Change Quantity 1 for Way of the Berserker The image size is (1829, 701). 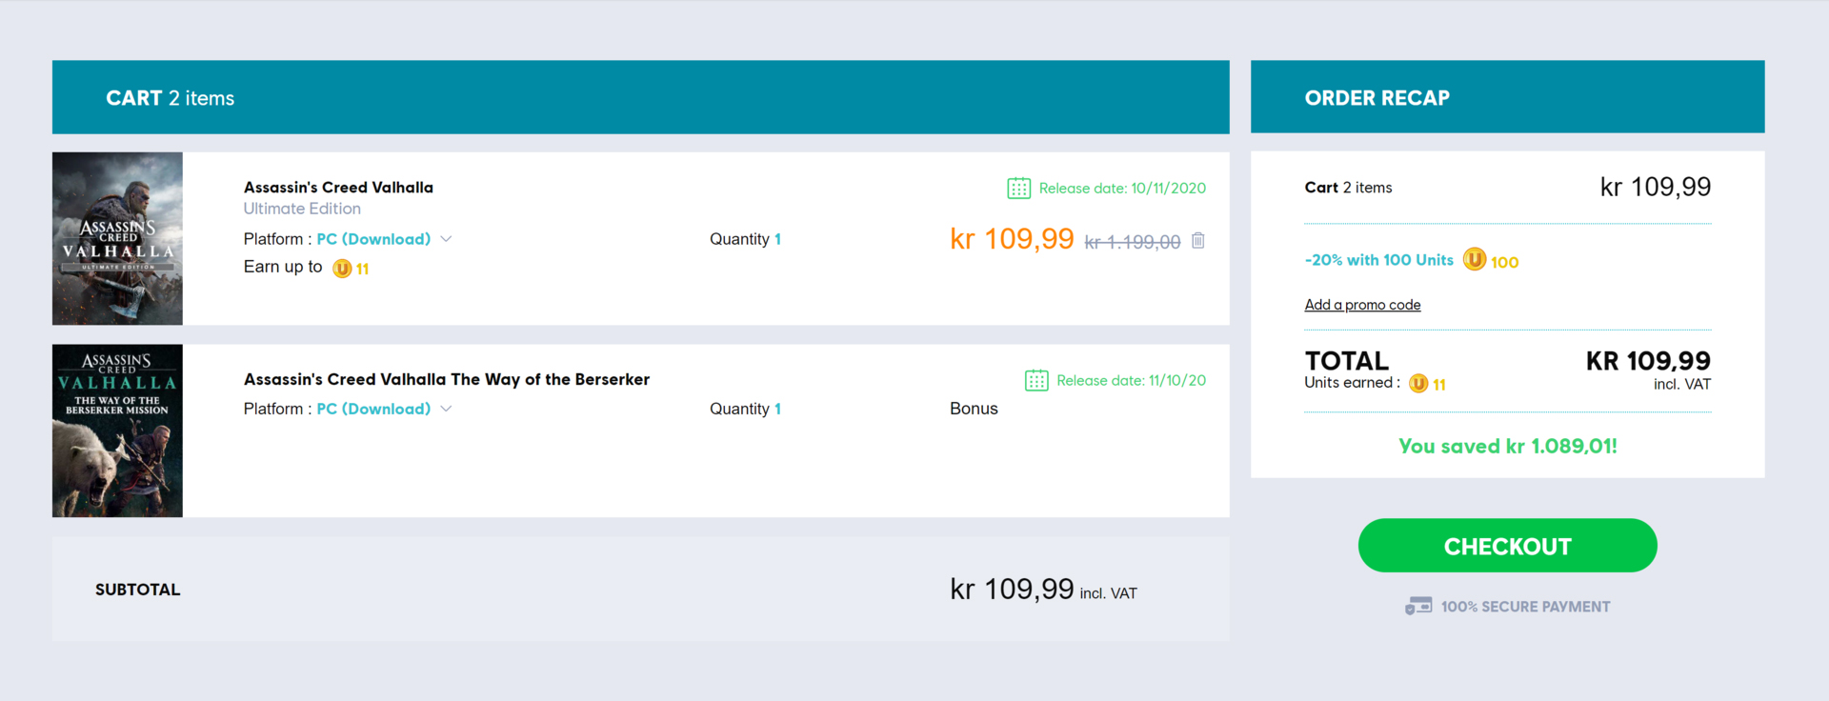coord(777,409)
